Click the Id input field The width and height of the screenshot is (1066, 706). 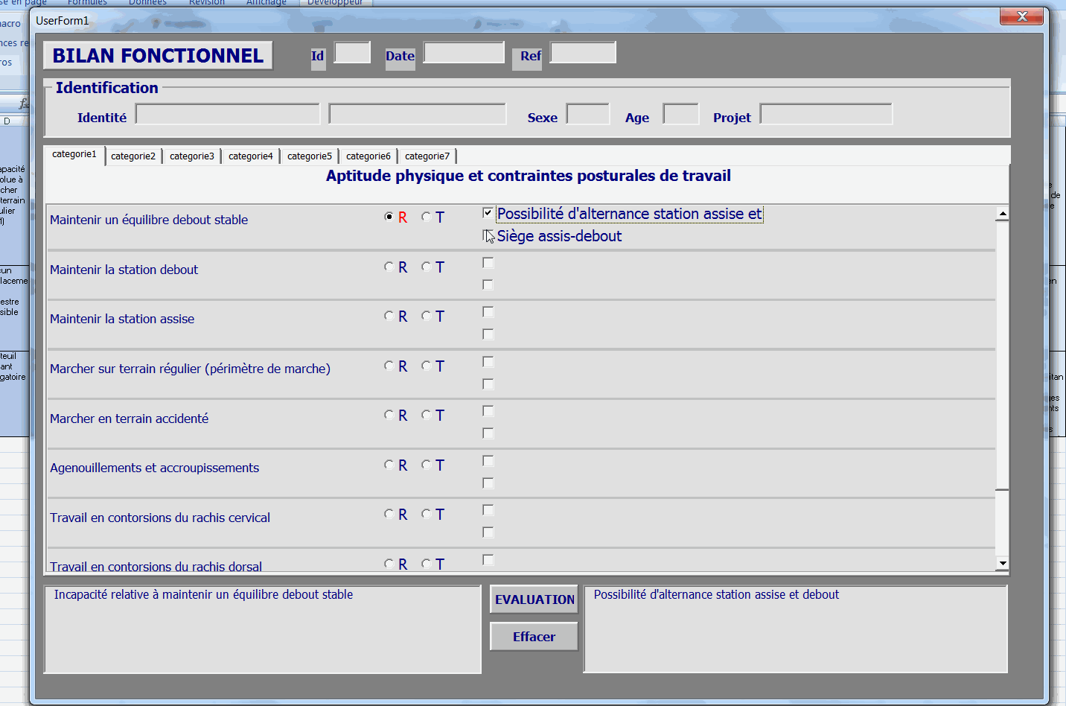[x=352, y=53]
